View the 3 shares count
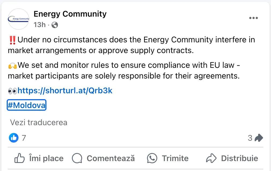271x171 pixels. coord(250,138)
